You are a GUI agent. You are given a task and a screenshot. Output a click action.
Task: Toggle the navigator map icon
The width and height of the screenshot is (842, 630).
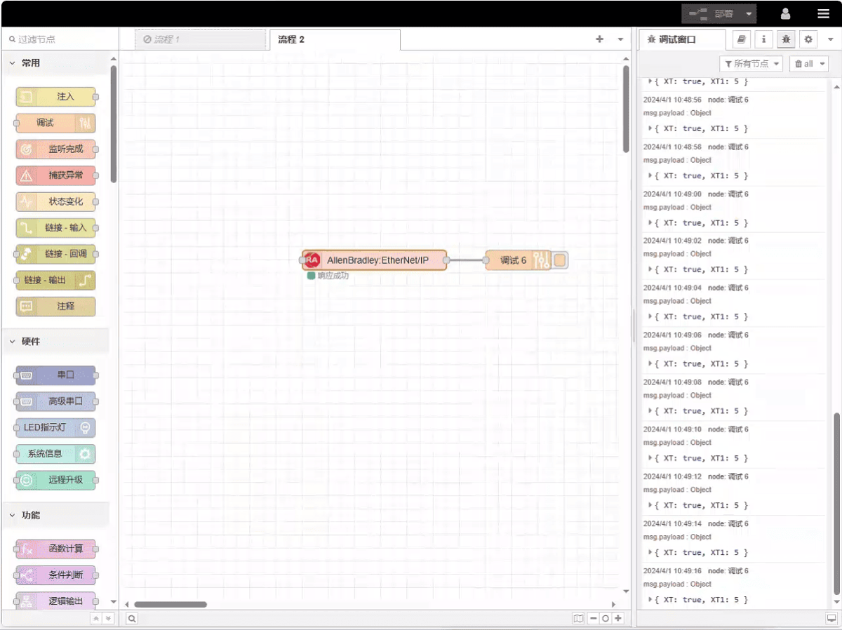[578, 618]
